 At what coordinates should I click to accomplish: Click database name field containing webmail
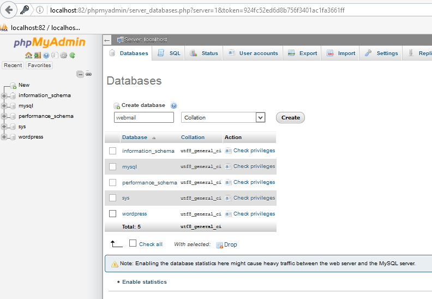[x=144, y=117]
